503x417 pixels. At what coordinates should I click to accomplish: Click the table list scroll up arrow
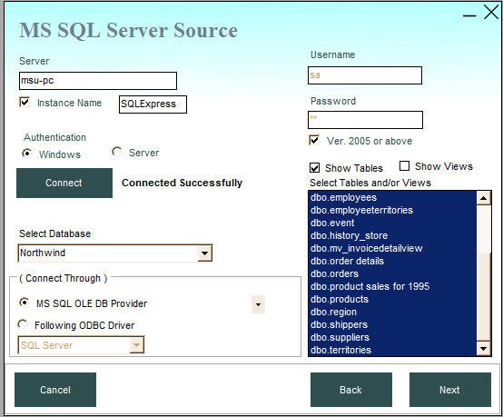tap(483, 198)
